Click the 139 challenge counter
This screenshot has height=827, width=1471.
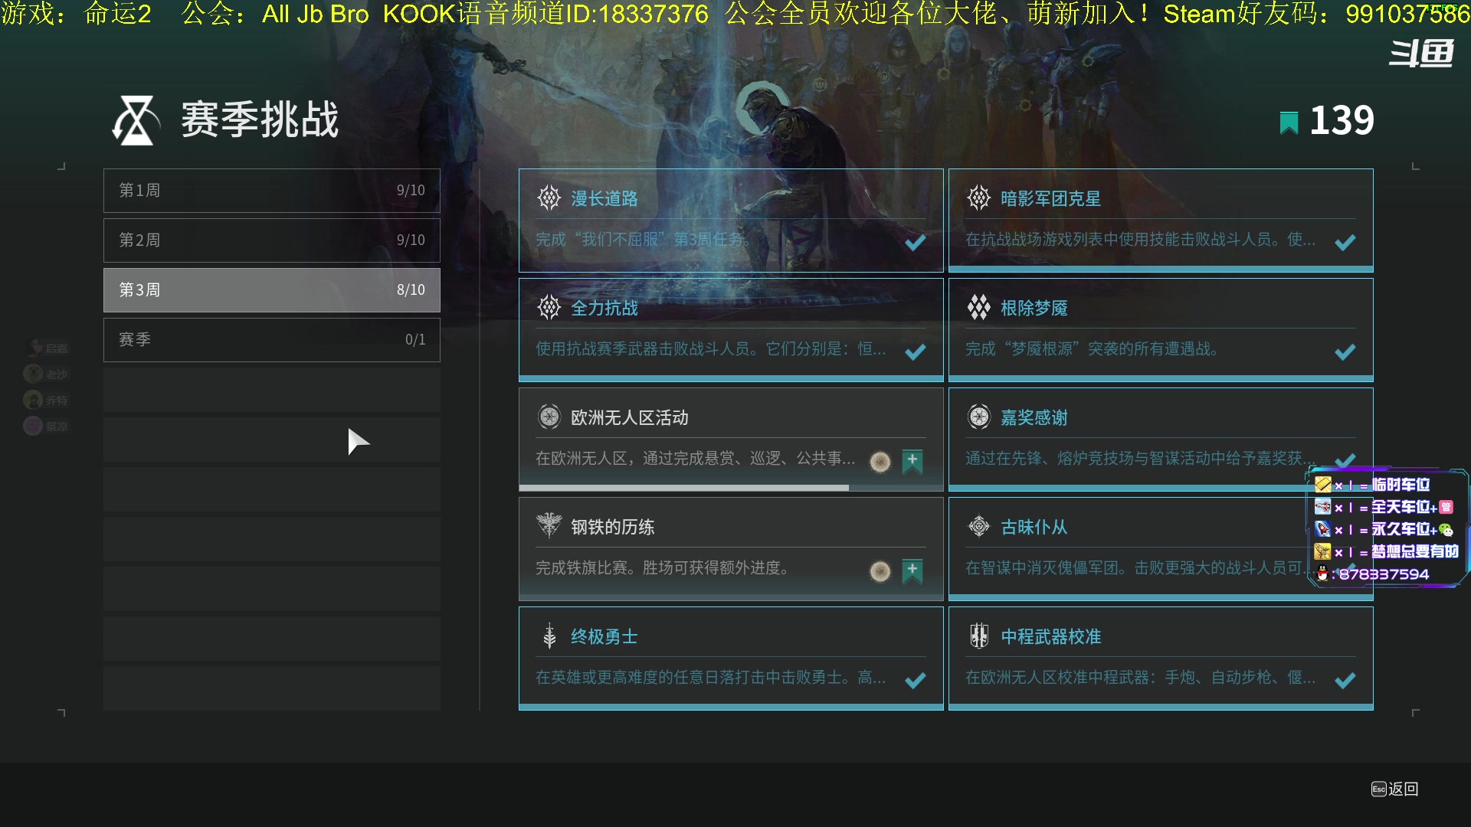pyautogui.click(x=1342, y=121)
